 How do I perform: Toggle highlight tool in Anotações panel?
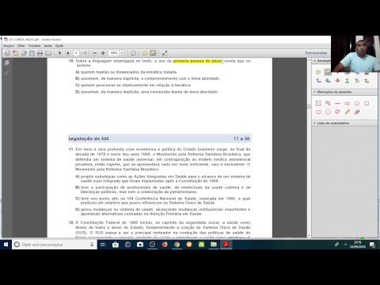(x=328, y=72)
